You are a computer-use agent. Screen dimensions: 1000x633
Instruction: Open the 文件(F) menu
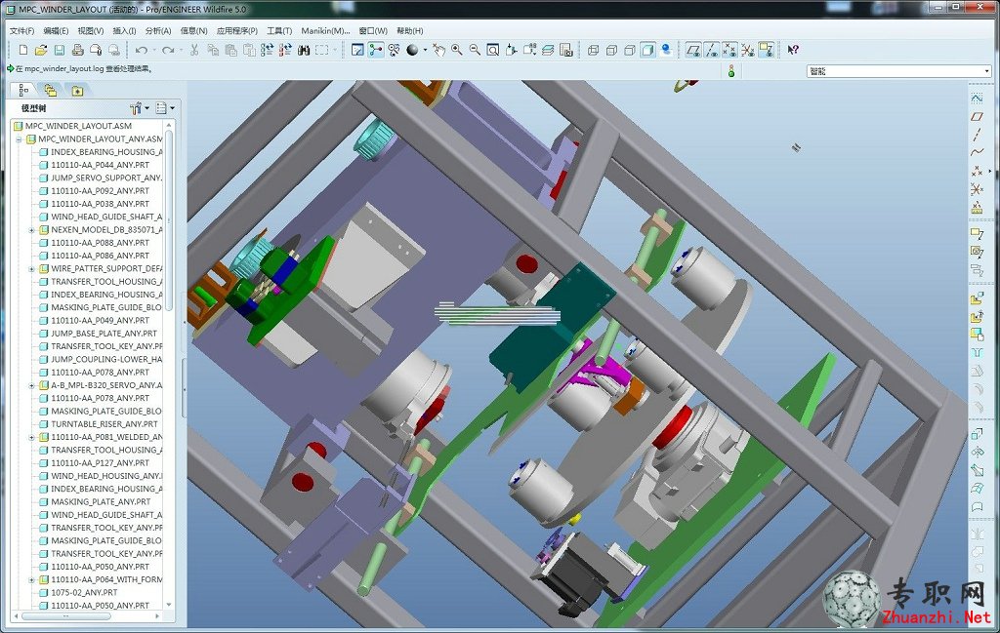pos(21,30)
